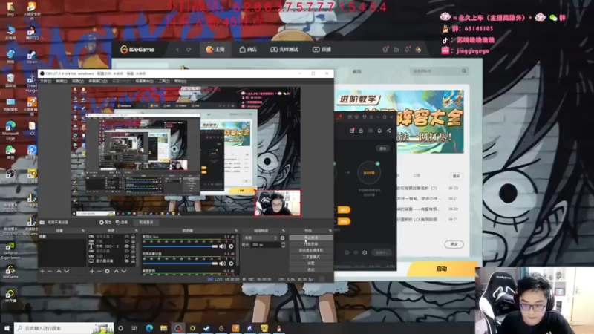Image resolution: width=594 pixels, height=334 pixels.
Task: Switch to WeGame 商店 tab
Action: pyautogui.click(x=248, y=50)
